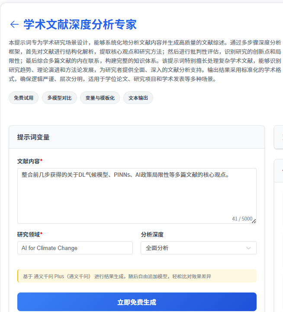
Task: Click the 免费试用 tag
Action: click(x=24, y=98)
